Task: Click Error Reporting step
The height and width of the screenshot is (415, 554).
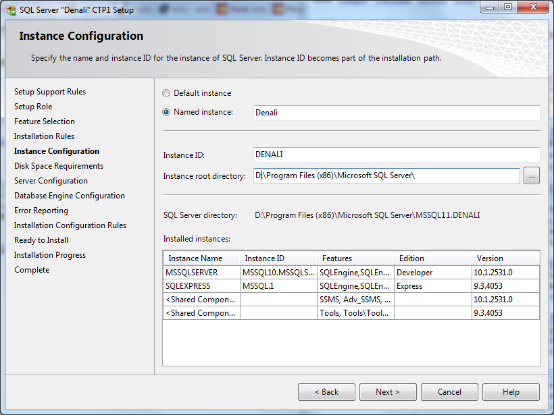Action: point(41,211)
